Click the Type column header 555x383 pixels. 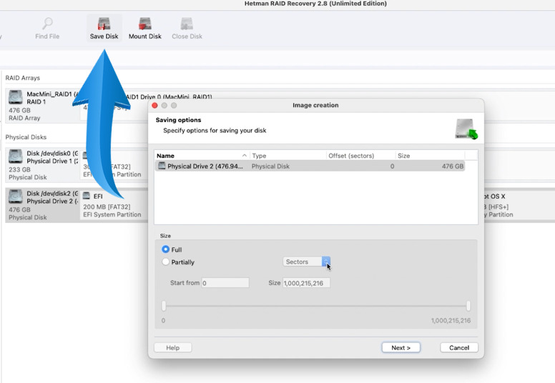pos(288,156)
